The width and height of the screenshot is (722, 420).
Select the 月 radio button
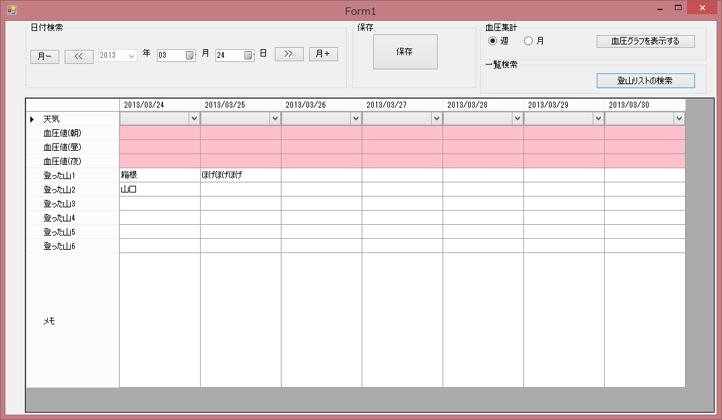tap(528, 41)
